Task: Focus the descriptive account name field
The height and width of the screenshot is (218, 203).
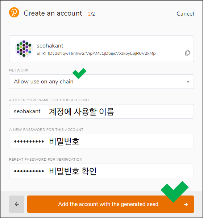Action: 101,111
